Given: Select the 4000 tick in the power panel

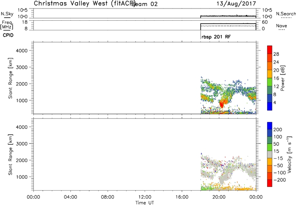Looking at the screenshot, I should click(22, 51).
